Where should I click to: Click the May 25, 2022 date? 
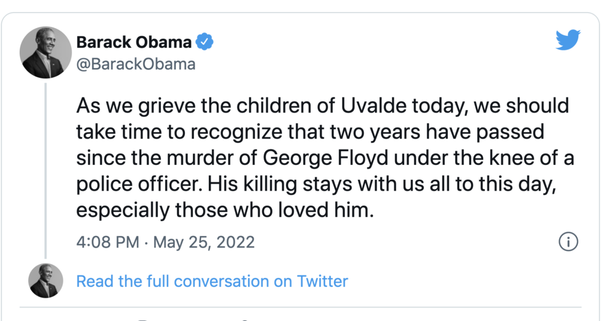(204, 242)
